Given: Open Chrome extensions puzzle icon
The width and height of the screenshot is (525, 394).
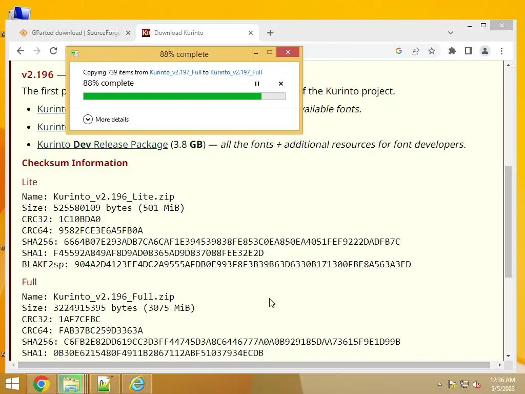Looking at the screenshot, I should pos(452,51).
